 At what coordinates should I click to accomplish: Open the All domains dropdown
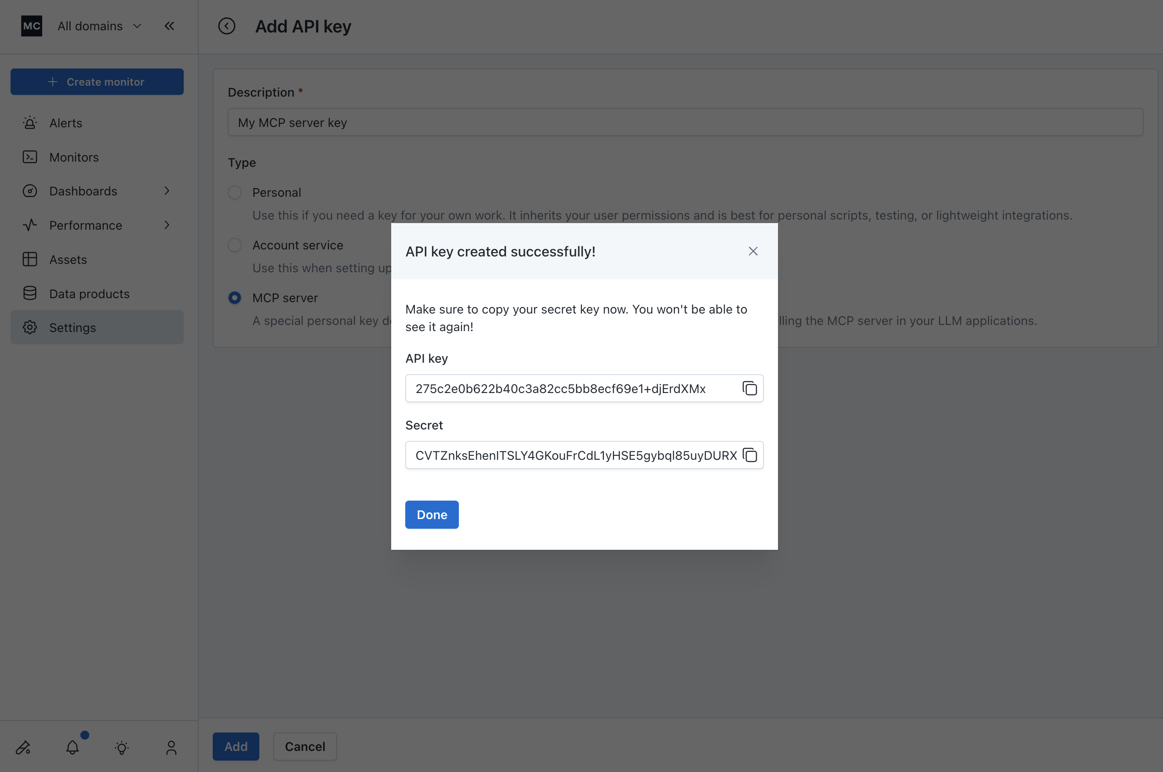tap(98, 26)
